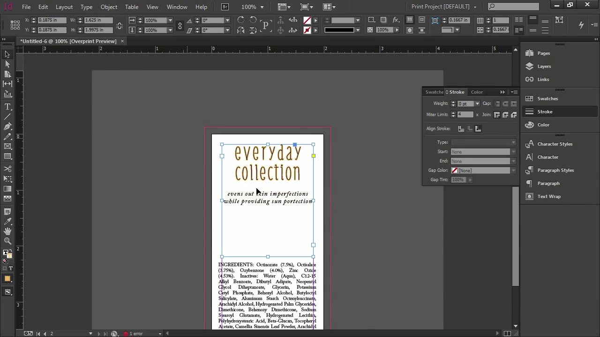
Task: Choose the Pen tool
Action: 7,126
